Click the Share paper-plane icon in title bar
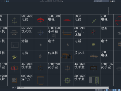The image size is (121, 91). point(6,1)
